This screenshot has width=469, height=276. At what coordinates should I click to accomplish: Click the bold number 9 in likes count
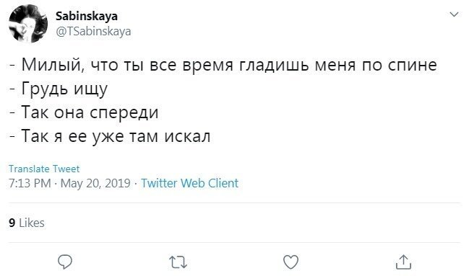click(x=12, y=223)
